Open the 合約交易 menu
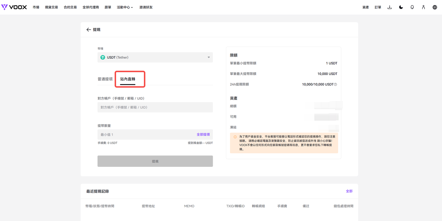The height and width of the screenshot is (221, 442). click(70, 7)
